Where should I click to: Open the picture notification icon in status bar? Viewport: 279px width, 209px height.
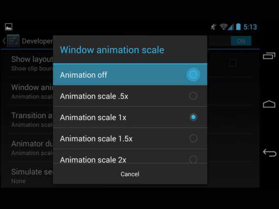(9, 27)
